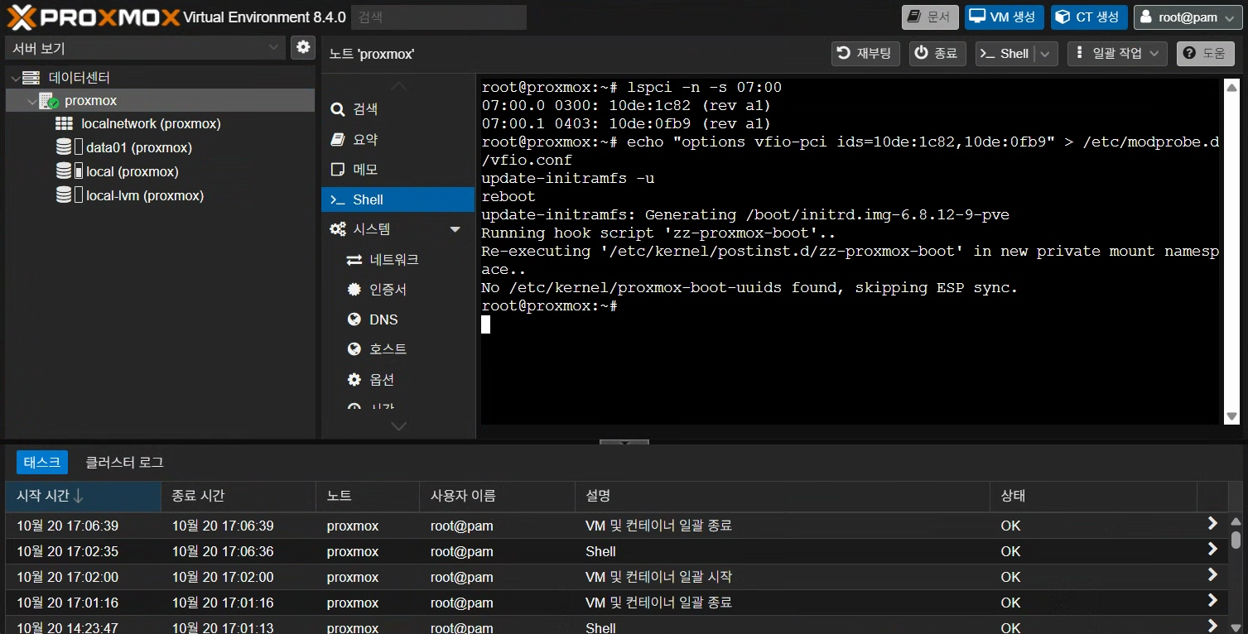1248x634 pixels.
Task: Click the search field at top
Action: [439, 17]
